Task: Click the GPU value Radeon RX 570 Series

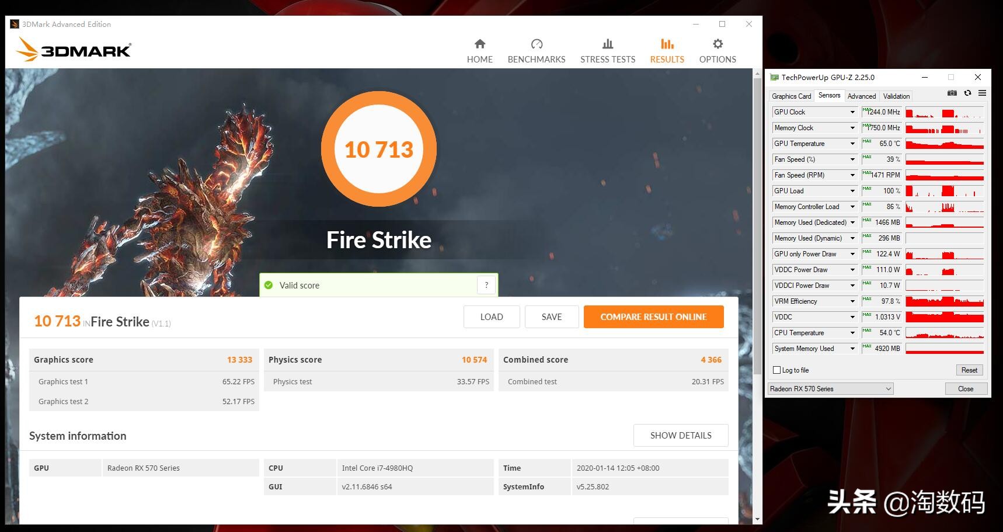Action: pyautogui.click(x=143, y=468)
